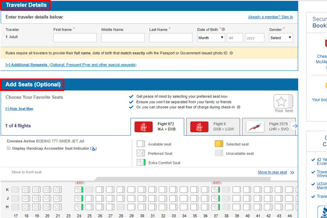
Task: Click the '1 of 4 flights' text
Action: pyautogui.click(x=18, y=126)
